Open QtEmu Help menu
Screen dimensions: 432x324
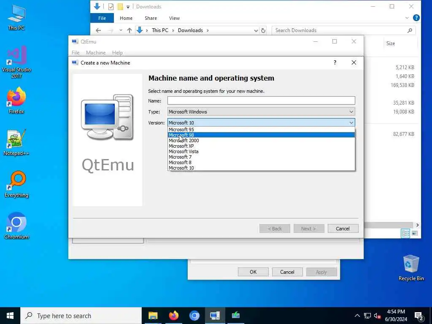click(x=117, y=53)
